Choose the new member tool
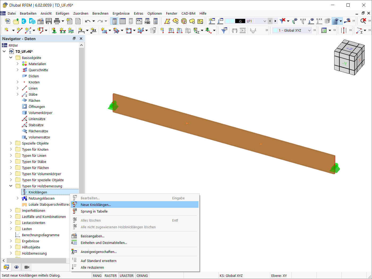This screenshot has width=372, height=279. (x=28, y=30)
